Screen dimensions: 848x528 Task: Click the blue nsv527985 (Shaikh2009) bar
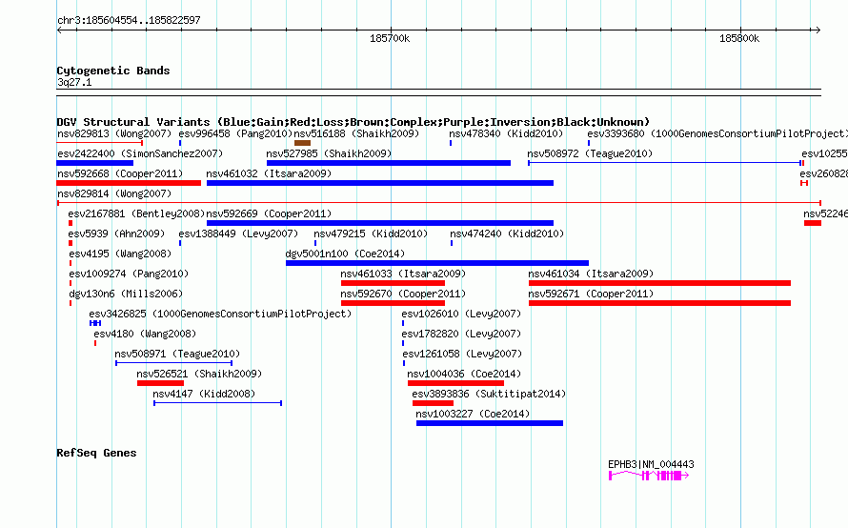click(x=389, y=163)
